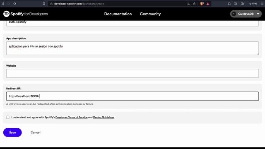Open site lock security info
The width and height of the screenshot is (265, 149).
[51, 4]
